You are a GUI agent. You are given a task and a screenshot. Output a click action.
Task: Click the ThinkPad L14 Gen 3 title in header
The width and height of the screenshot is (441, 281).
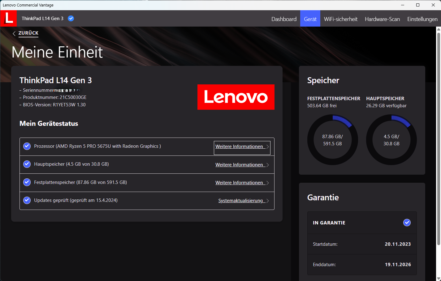pos(42,19)
